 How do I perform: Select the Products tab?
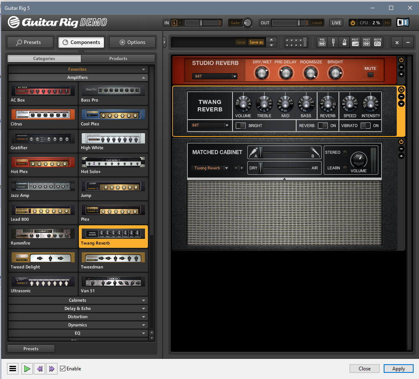pos(118,58)
